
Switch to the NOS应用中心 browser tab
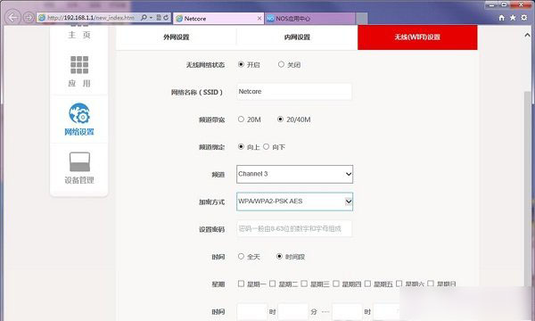coord(309,19)
